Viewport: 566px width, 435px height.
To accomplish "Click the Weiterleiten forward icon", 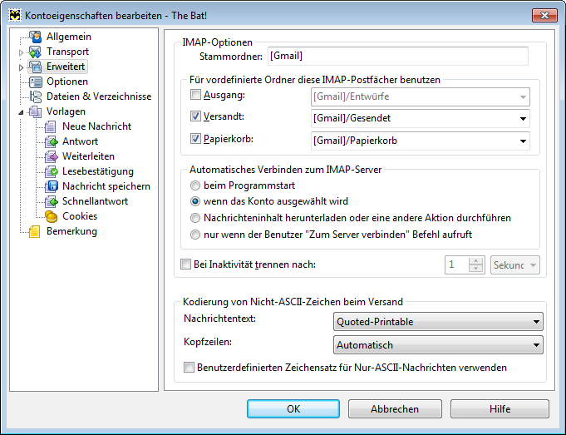I will tap(52, 156).
